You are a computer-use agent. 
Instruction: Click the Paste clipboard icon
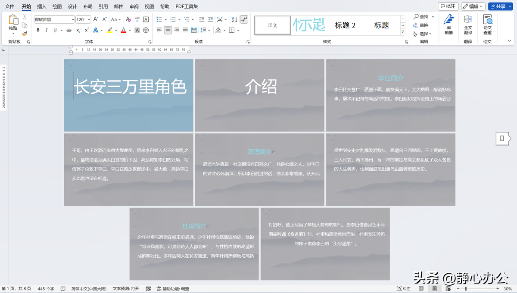pyautogui.click(x=13, y=19)
